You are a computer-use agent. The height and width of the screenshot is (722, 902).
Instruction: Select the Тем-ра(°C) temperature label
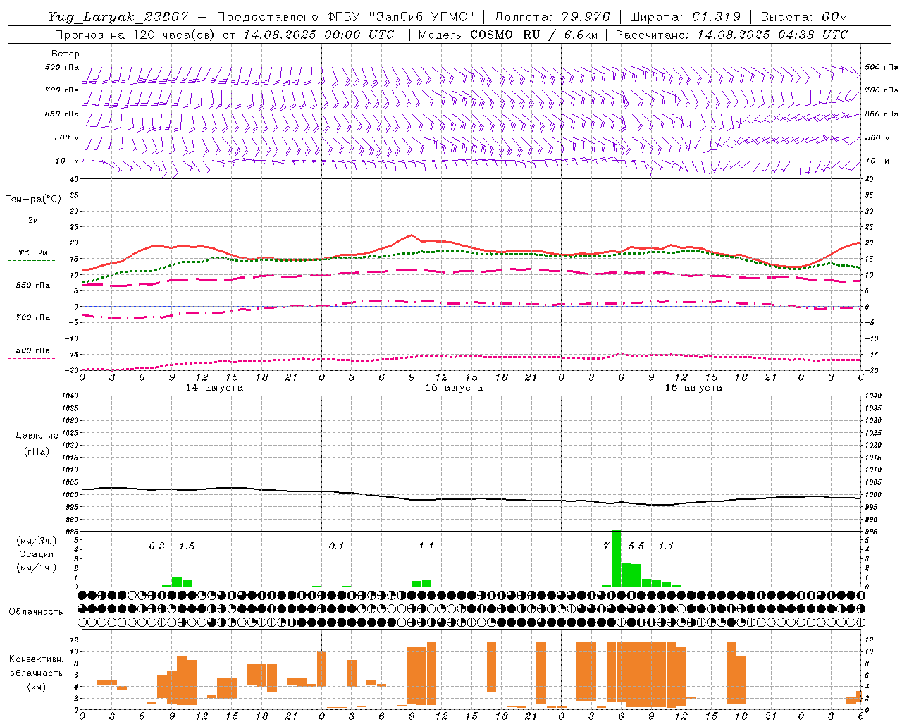point(33,200)
